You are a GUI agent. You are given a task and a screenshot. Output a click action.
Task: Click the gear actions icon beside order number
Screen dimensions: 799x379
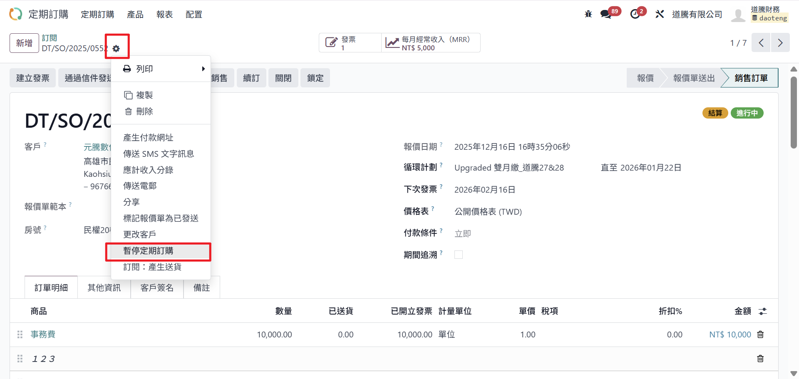[x=116, y=49]
